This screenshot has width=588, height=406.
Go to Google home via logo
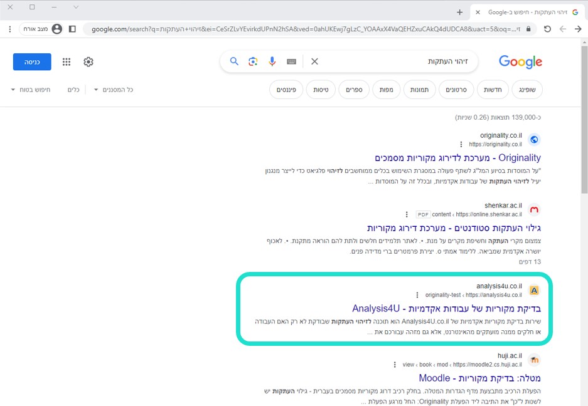click(520, 62)
